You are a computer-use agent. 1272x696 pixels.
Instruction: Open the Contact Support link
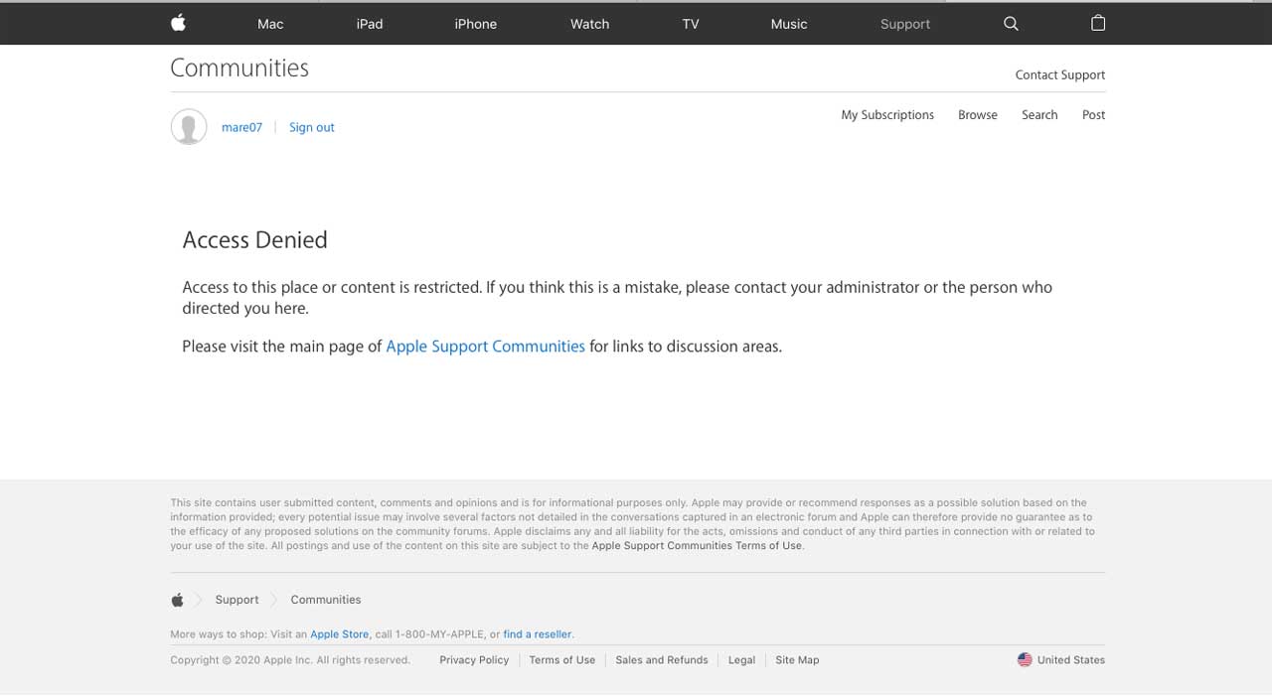(1060, 74)
